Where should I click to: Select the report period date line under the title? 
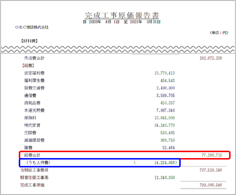121,22
